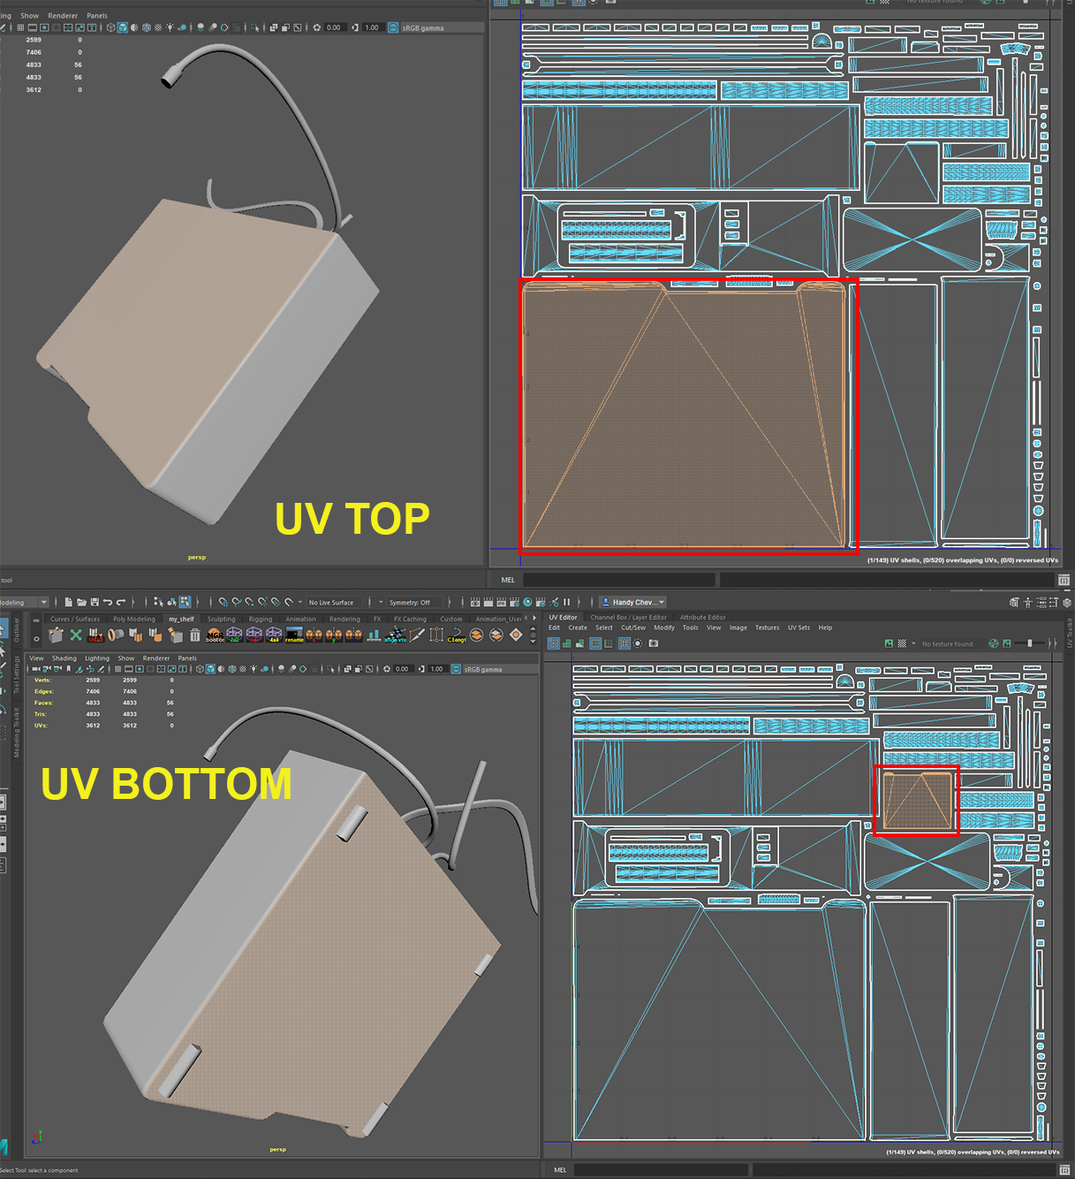Click the green X icon on my_shelf
Image resolution: width=1075 pixels, height=1179 pixels.
tap(76, 635)
